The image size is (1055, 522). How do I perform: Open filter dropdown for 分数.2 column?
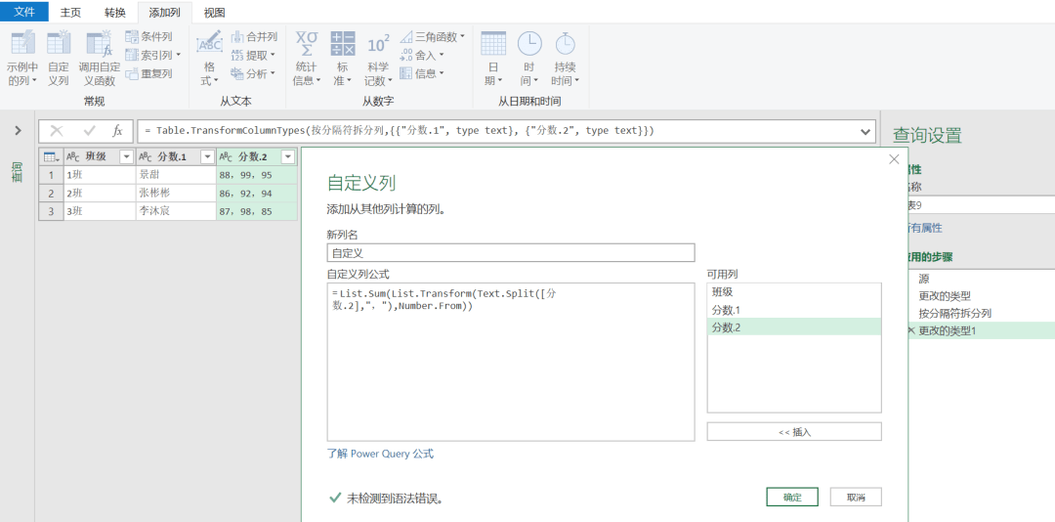[288, 157]
